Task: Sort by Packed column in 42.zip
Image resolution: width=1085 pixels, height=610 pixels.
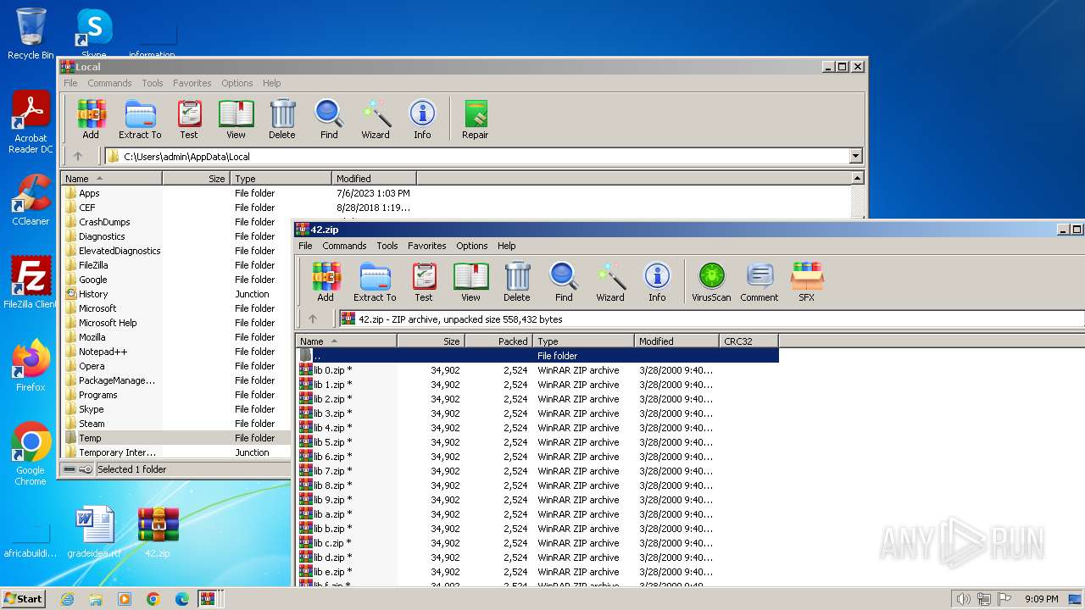Action: click(498, 341)
